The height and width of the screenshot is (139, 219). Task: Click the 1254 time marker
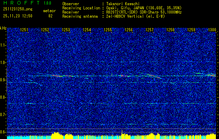[x=87, y=30]
